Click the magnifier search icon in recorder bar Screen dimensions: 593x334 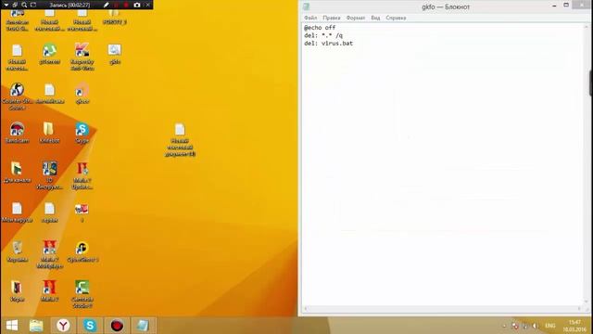pyautogui.click(x=24, y=5)
